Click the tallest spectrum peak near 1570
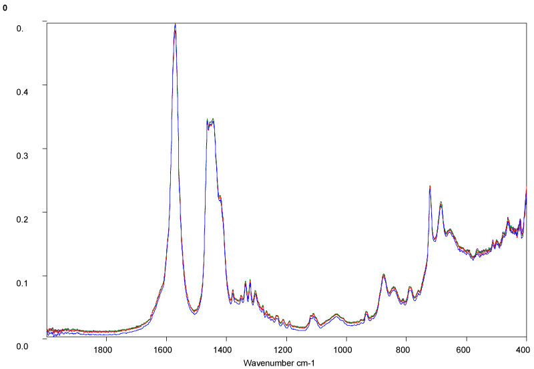 175,25
